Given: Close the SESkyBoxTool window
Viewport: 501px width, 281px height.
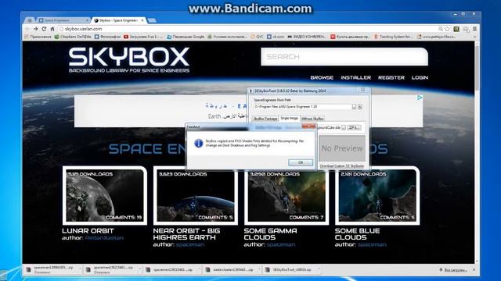Looking at the screenshot, I should coord(363,91).
